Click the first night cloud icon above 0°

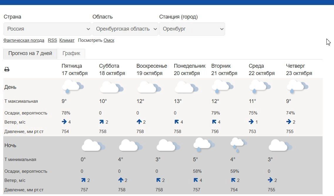tap(93, 145)
